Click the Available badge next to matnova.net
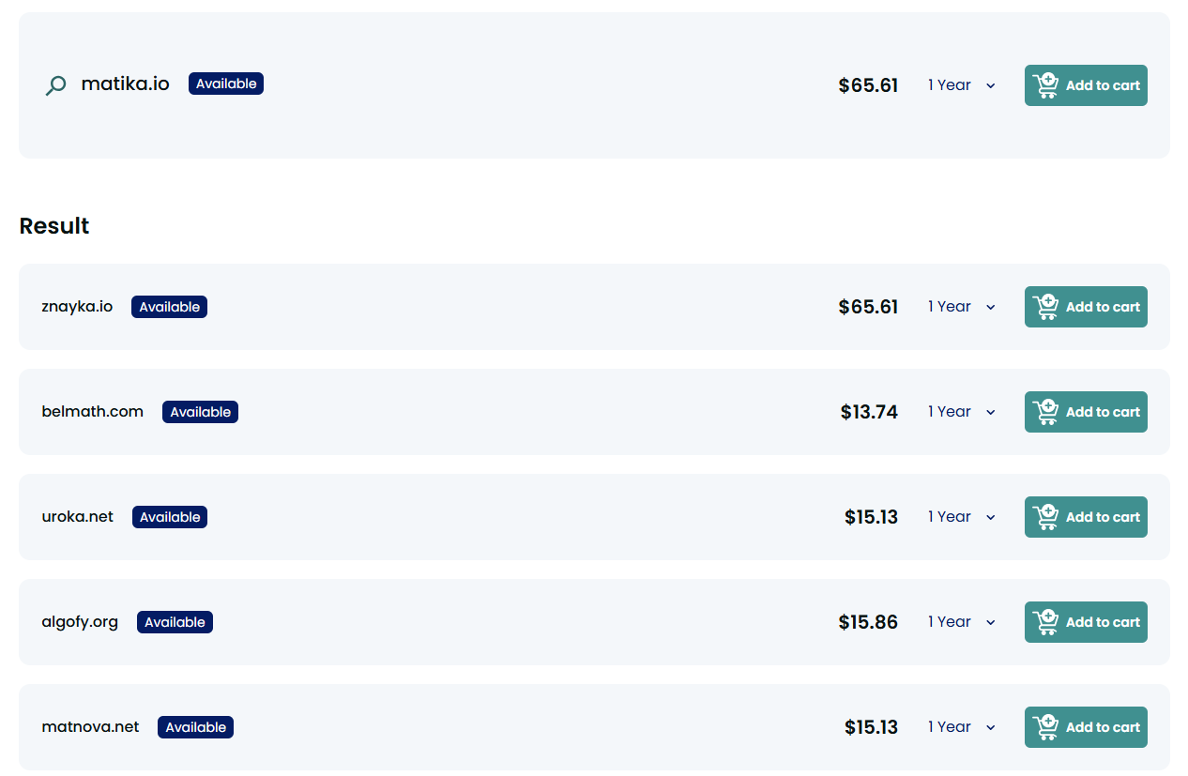The image size is (1188, 776). (195, 727)
